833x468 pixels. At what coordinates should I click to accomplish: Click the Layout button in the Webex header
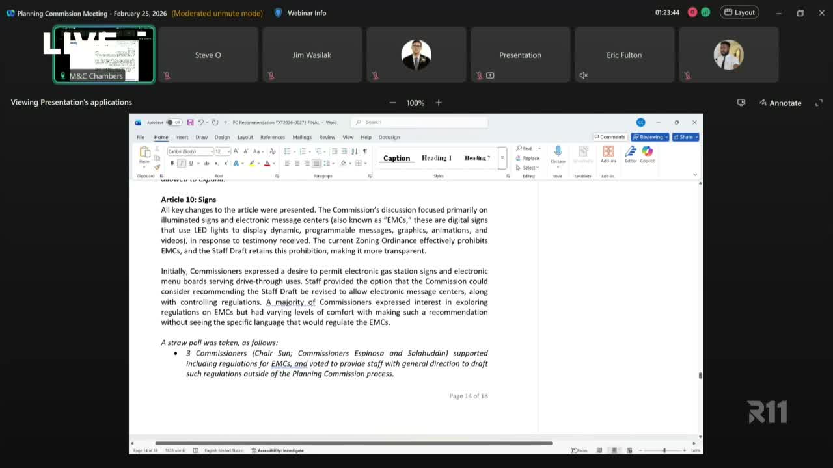pyautogui.click(x=739, y=12)
